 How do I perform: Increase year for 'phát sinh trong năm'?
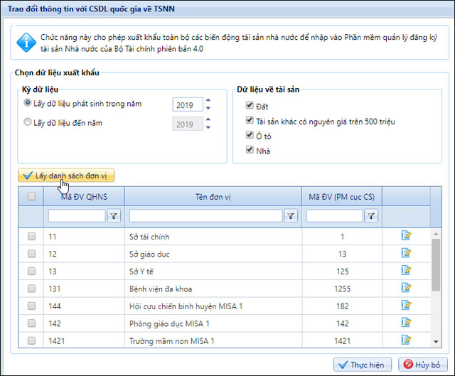click(x=208, y=101)
